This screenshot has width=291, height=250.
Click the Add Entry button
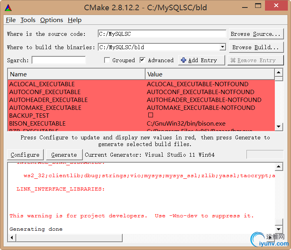pyautogui.click(x=201, y=60)
